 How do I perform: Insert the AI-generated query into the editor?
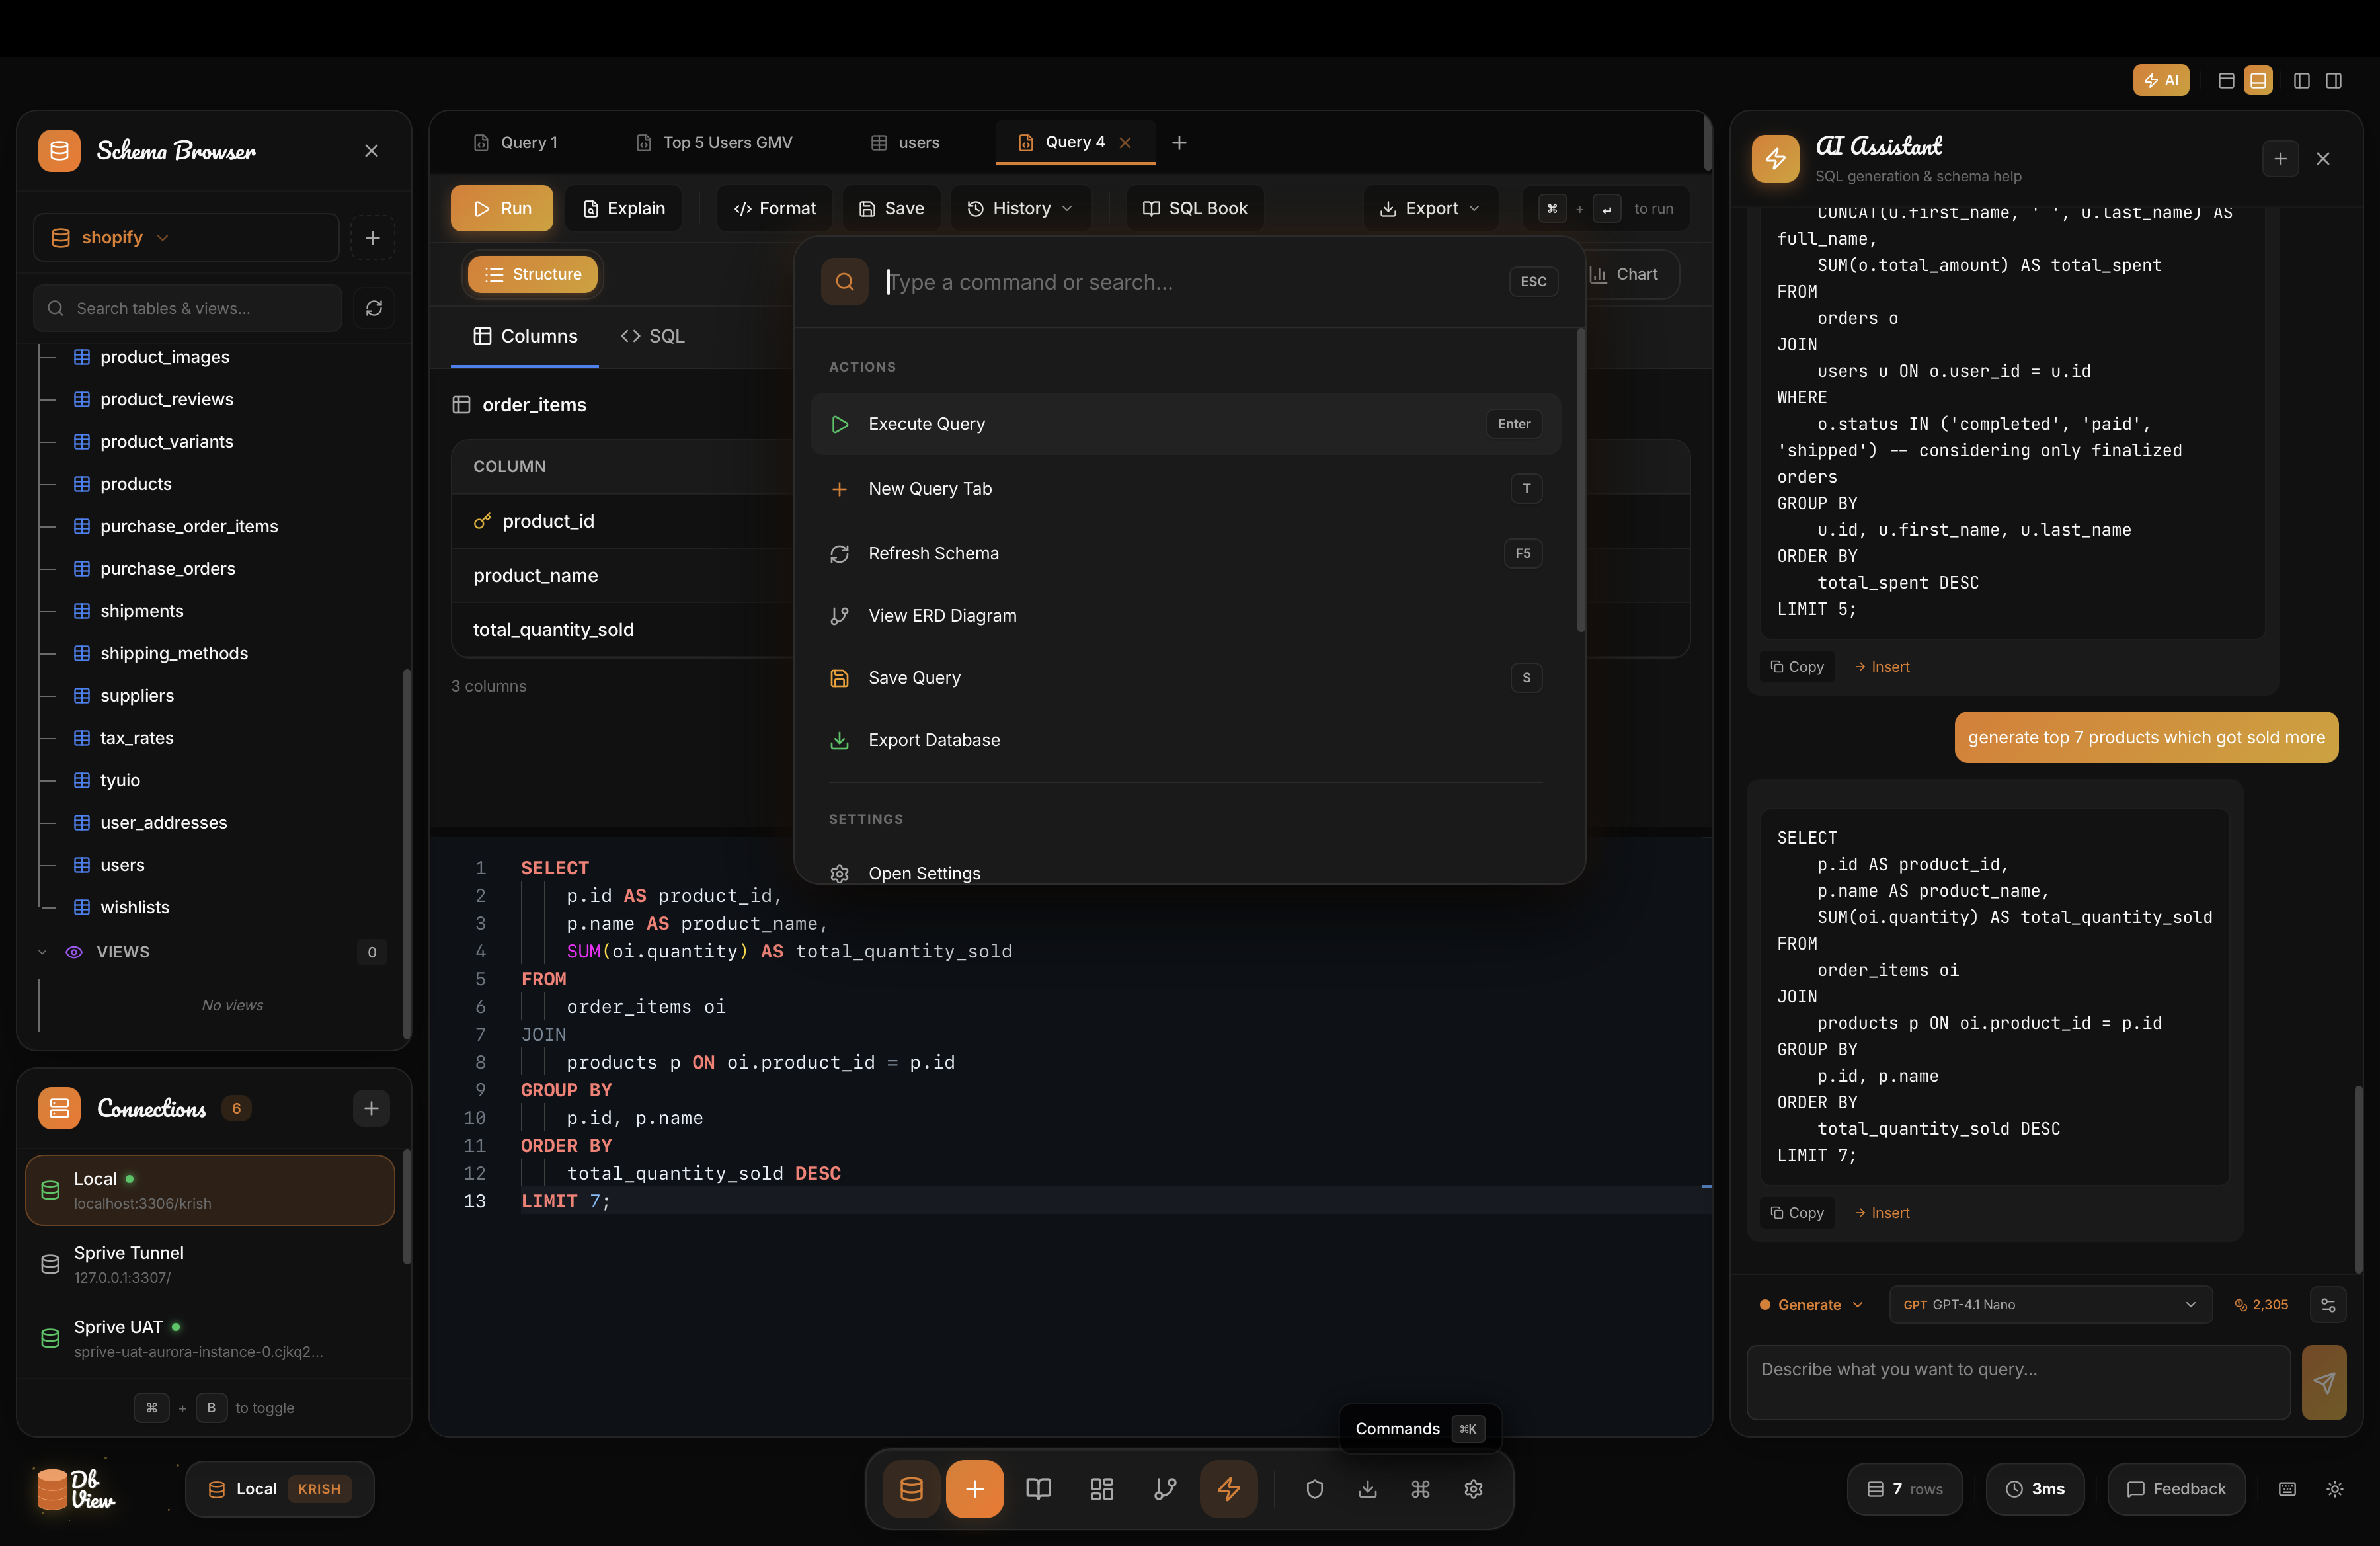pos(1883,1212)
